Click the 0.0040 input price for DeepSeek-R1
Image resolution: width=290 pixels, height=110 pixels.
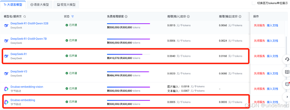171,56
